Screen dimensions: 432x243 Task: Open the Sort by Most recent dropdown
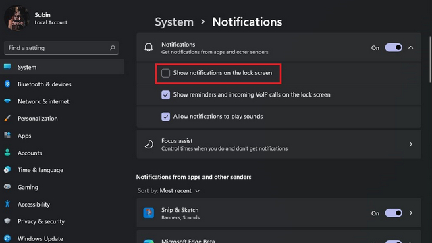click(180, 190)
